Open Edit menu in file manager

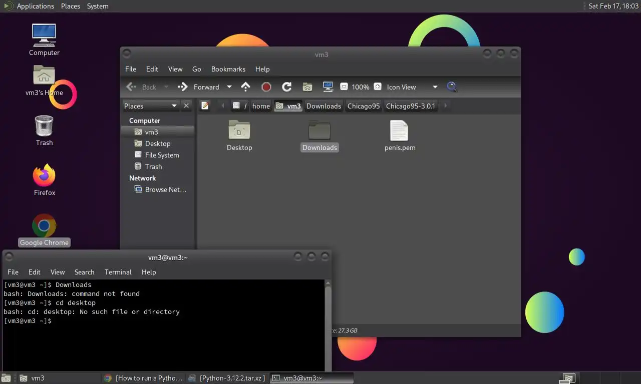(x=152, y=69)
